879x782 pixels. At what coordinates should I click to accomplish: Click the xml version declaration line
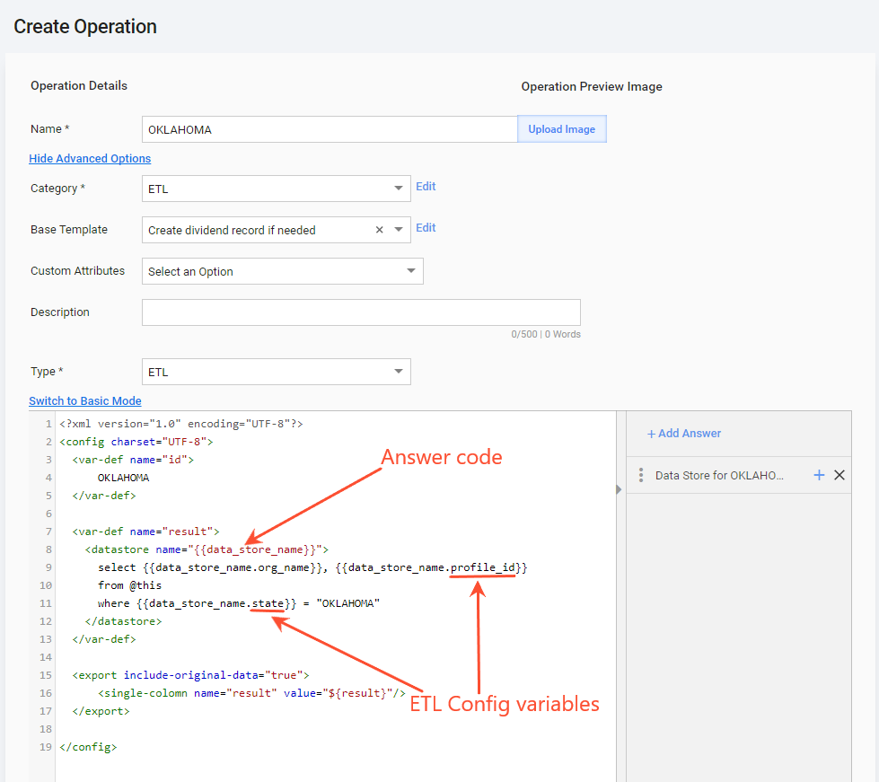[181, 424]
